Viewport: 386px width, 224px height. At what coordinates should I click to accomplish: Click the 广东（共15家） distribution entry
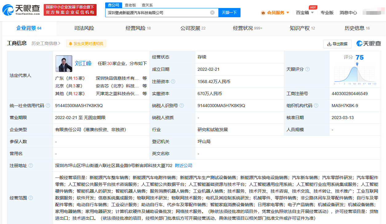(x=70, y=78)
